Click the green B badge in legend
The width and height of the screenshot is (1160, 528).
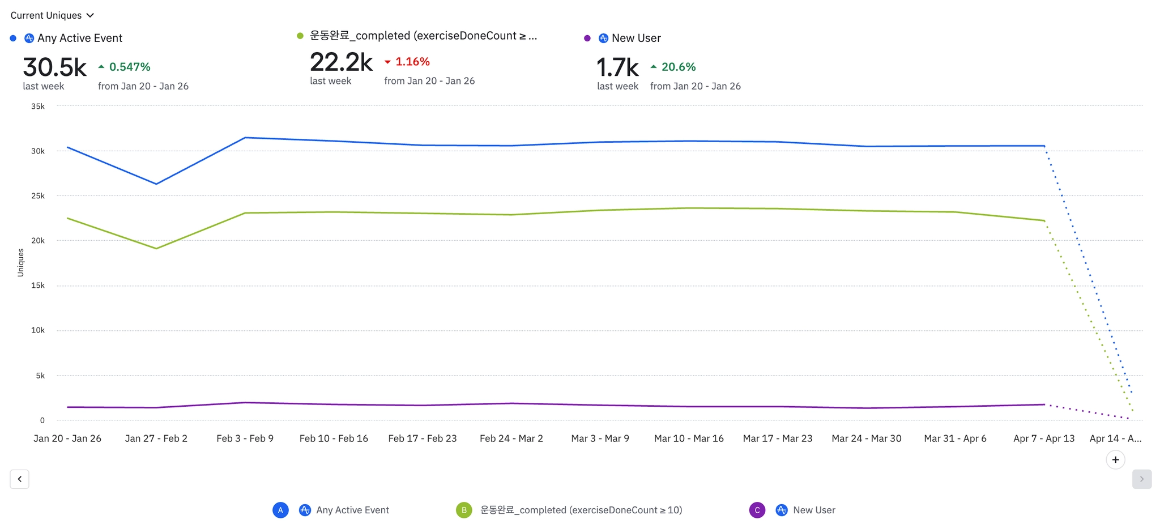464,510
